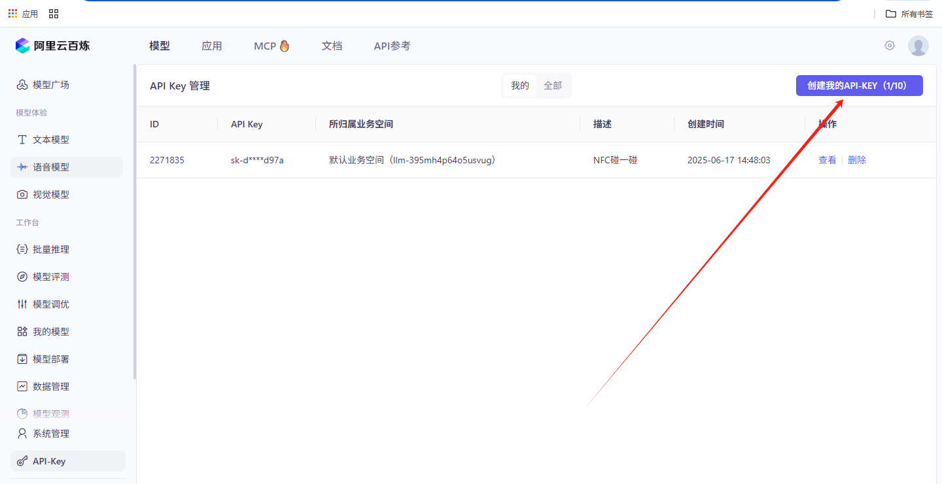
Task: Click the 模型部署 download-box icon
Action: tap(22, 359)
